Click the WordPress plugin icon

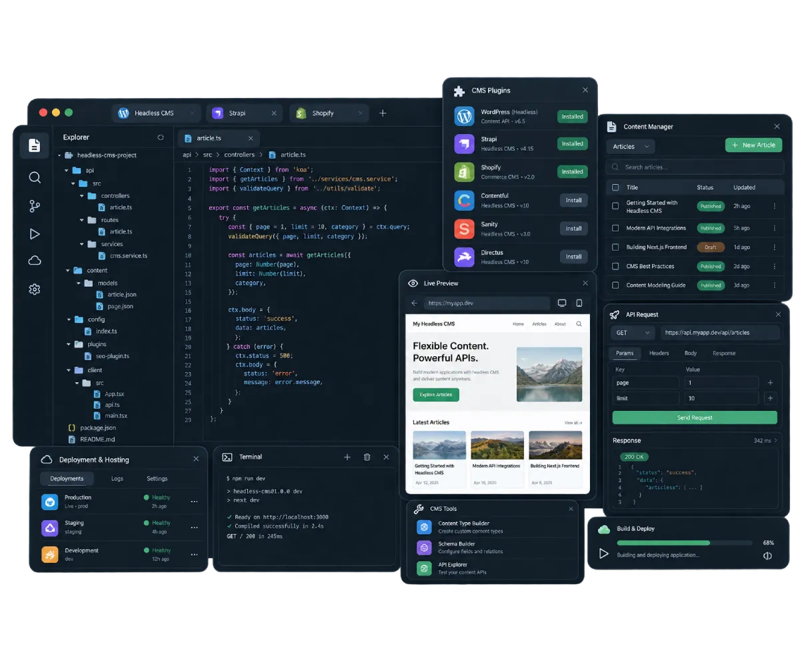click(x=464, y=116)
